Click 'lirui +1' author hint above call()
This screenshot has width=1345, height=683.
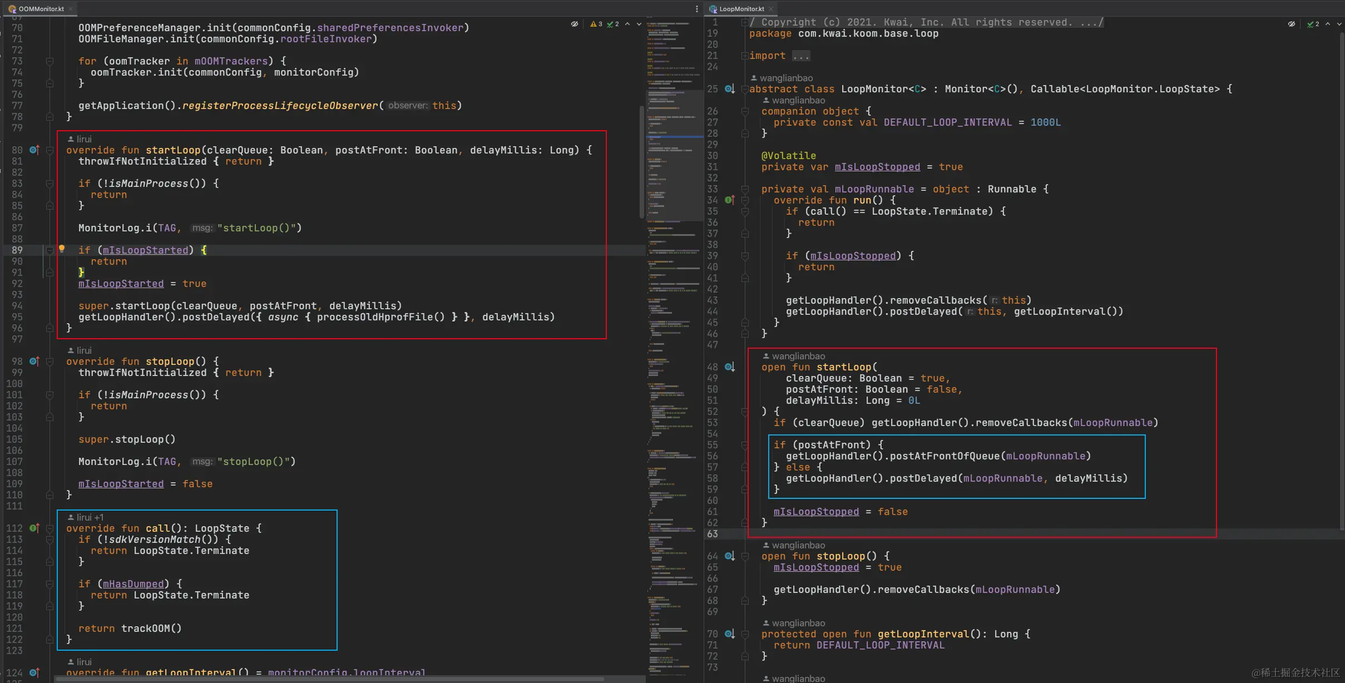pyautogui.click(x=86, y=517)
